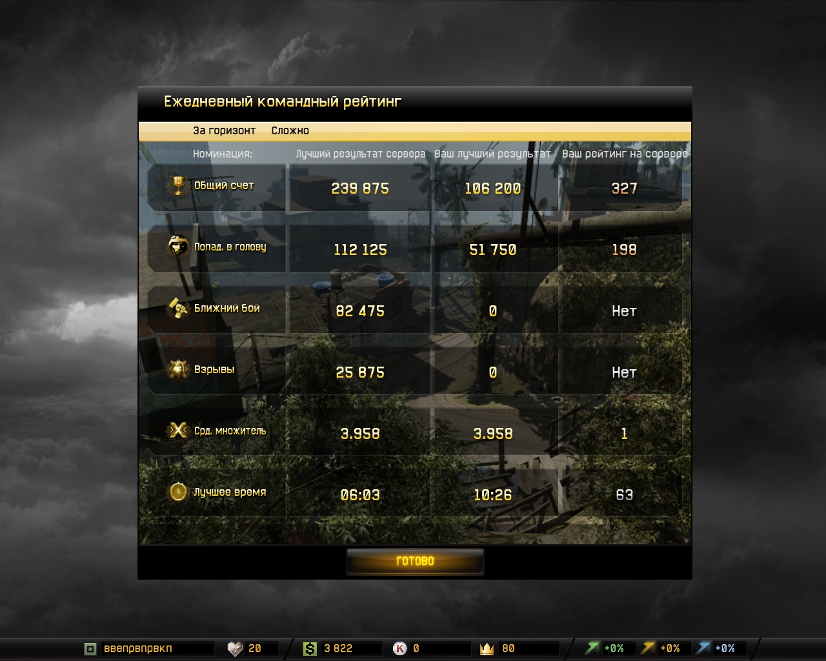Screen dimensions: 826x661
Task: Click the Сложно difficulty label
Action: point(290,130)
